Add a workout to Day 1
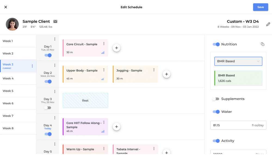The image size is (272, 155). tap(116, 48)
